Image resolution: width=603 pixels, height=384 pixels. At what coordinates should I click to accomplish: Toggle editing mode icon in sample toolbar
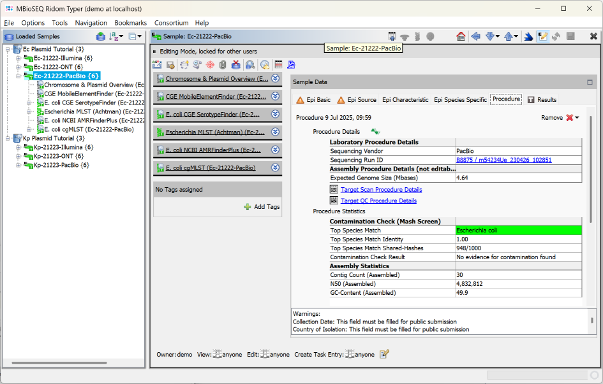point(542,36)
